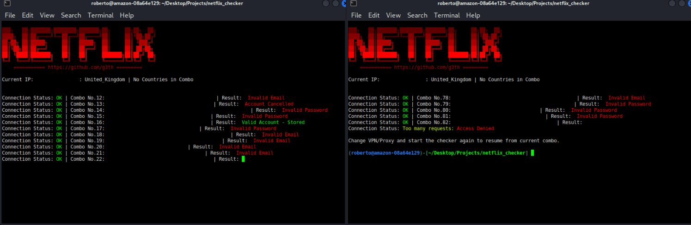Open the View menu in left terminal
This screenshot has height=225, width=691.
[47, 15]
